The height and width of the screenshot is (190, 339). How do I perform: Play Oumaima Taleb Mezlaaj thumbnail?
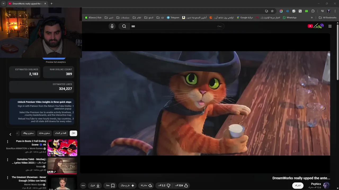tap(62, 166)
